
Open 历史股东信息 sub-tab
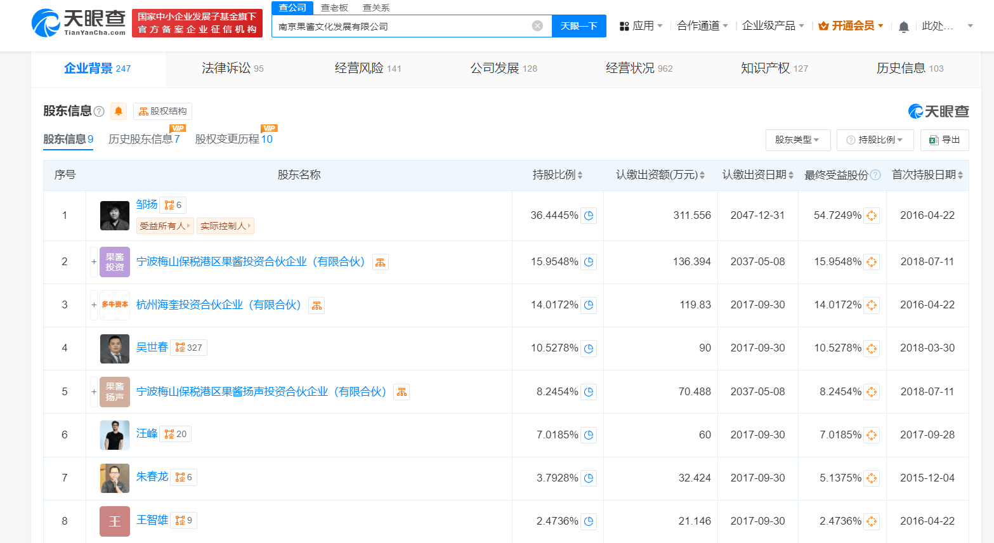[144, 139]
